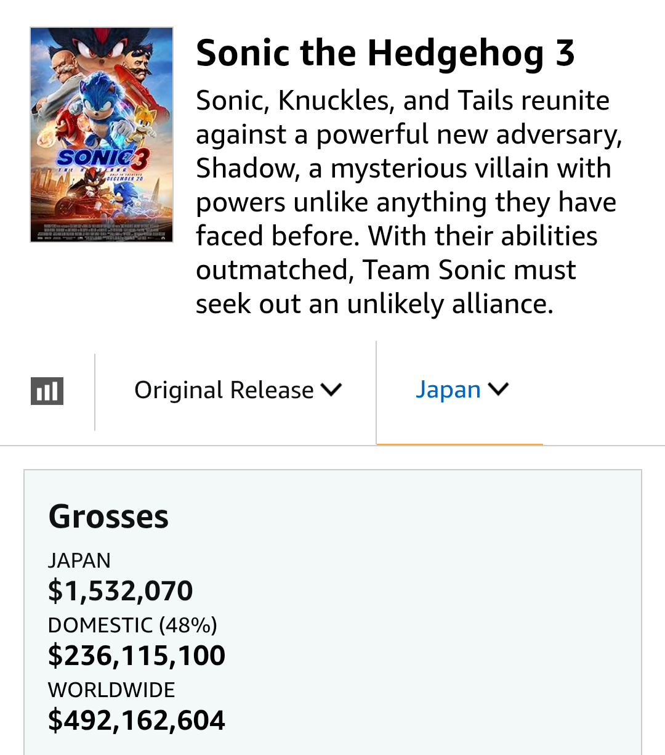Image resolution: width=665 pixels, height=755 pixels.
Task: Click 'Team Sonic' in the description
Action: 469,270
